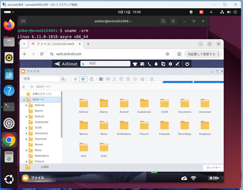Expand the AirDroid folder in tree
This screenshot has width=243, height=190.
pos(26,105)
